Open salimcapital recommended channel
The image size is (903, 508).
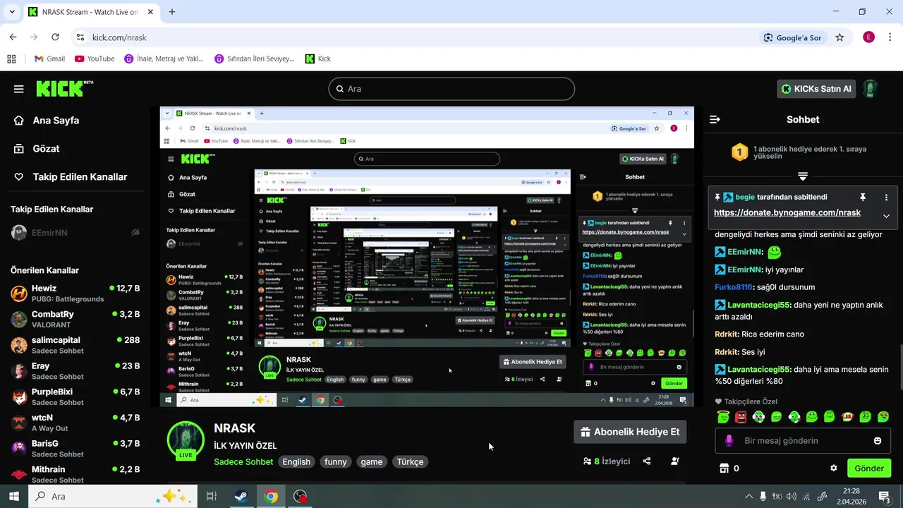pyautogui.click(x=75, y=345)
